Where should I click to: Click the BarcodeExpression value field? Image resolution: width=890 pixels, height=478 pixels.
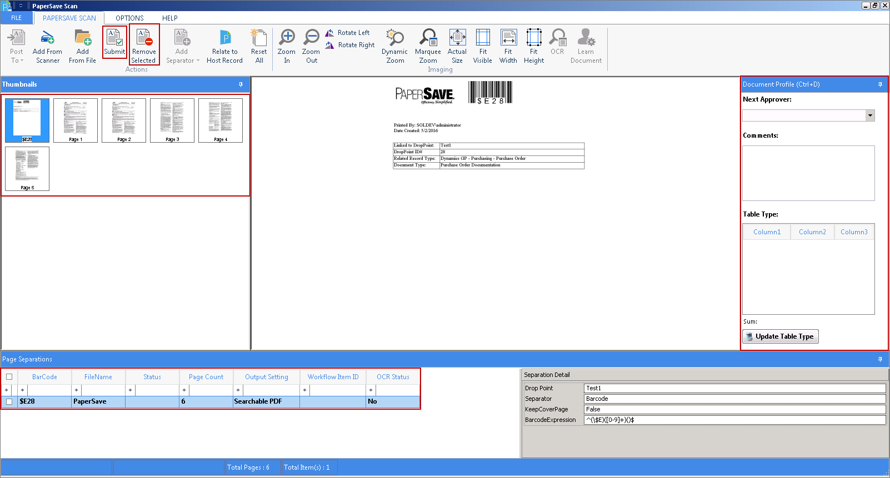[734, 420]
